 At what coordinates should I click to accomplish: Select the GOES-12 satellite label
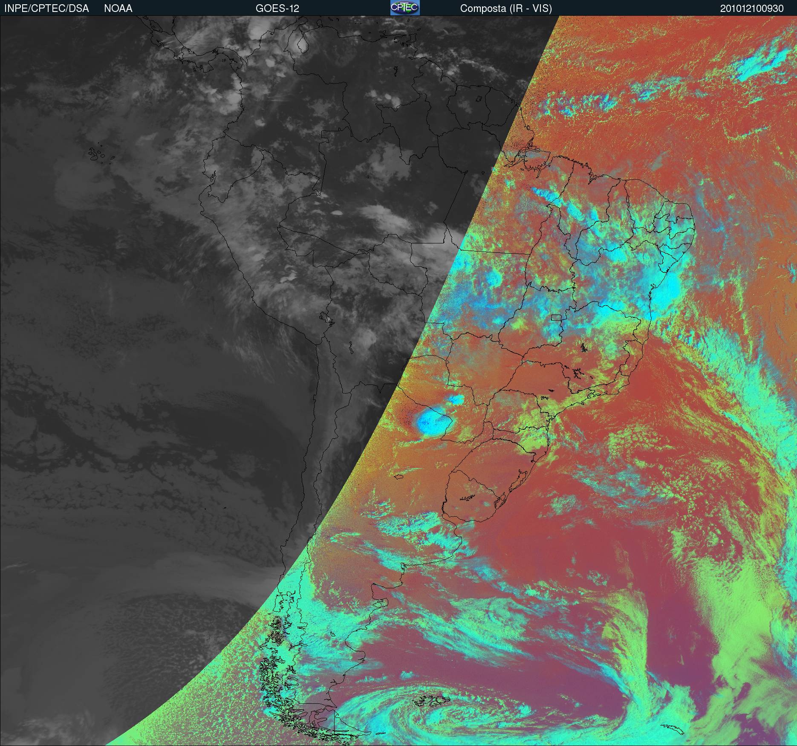[277, 9]
